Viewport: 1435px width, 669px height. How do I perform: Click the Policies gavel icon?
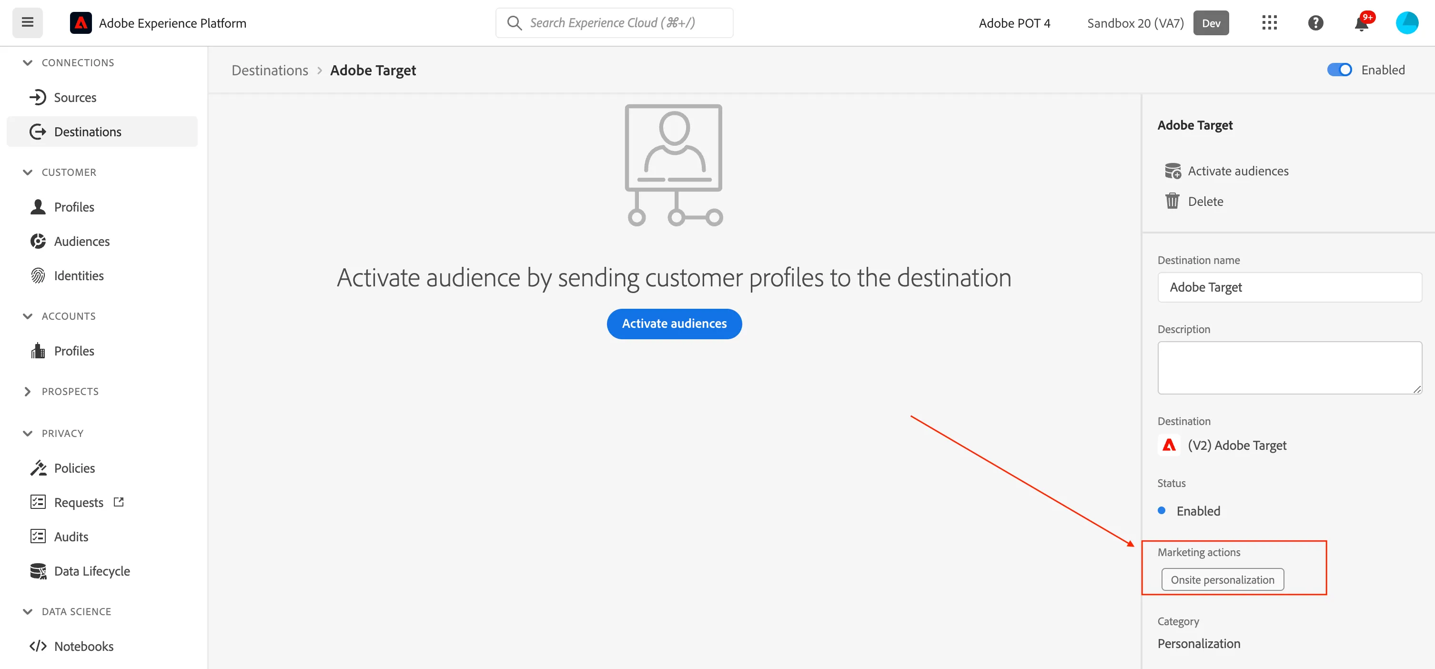[x=38, y=468]
